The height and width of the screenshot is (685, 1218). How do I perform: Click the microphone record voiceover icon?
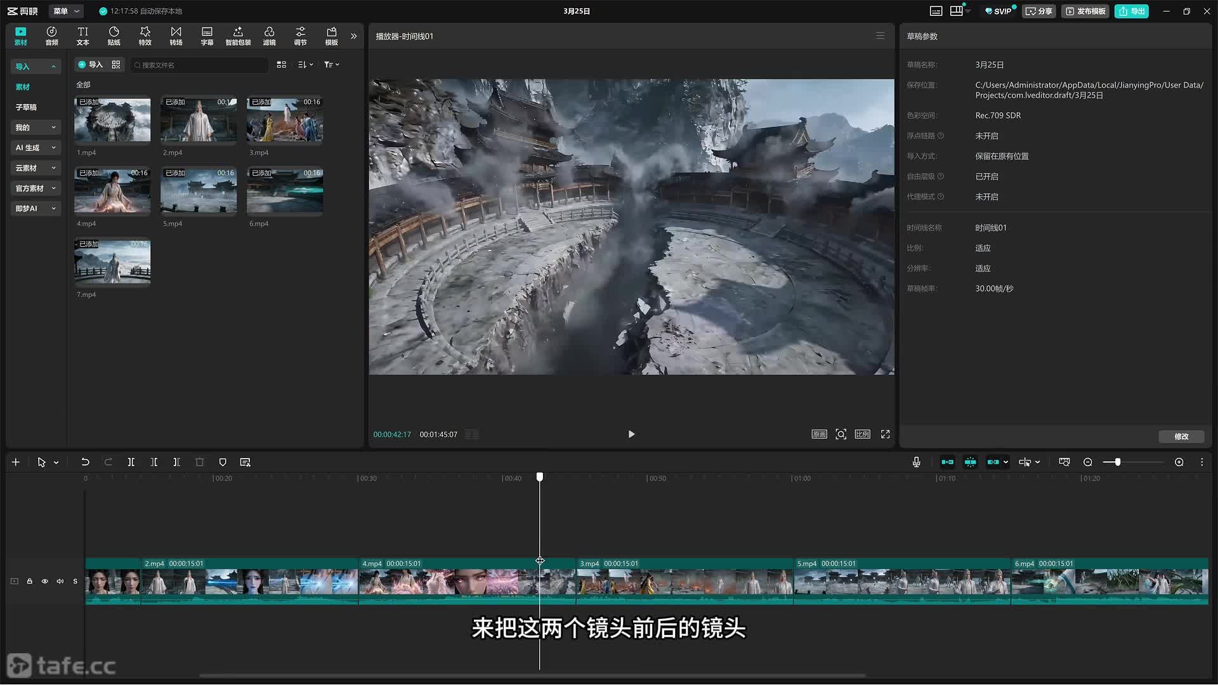[x=916, y=462]
